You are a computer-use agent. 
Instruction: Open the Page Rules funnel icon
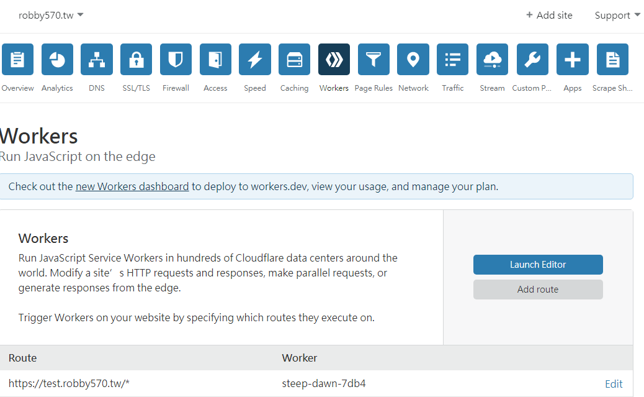coord(373,59)
